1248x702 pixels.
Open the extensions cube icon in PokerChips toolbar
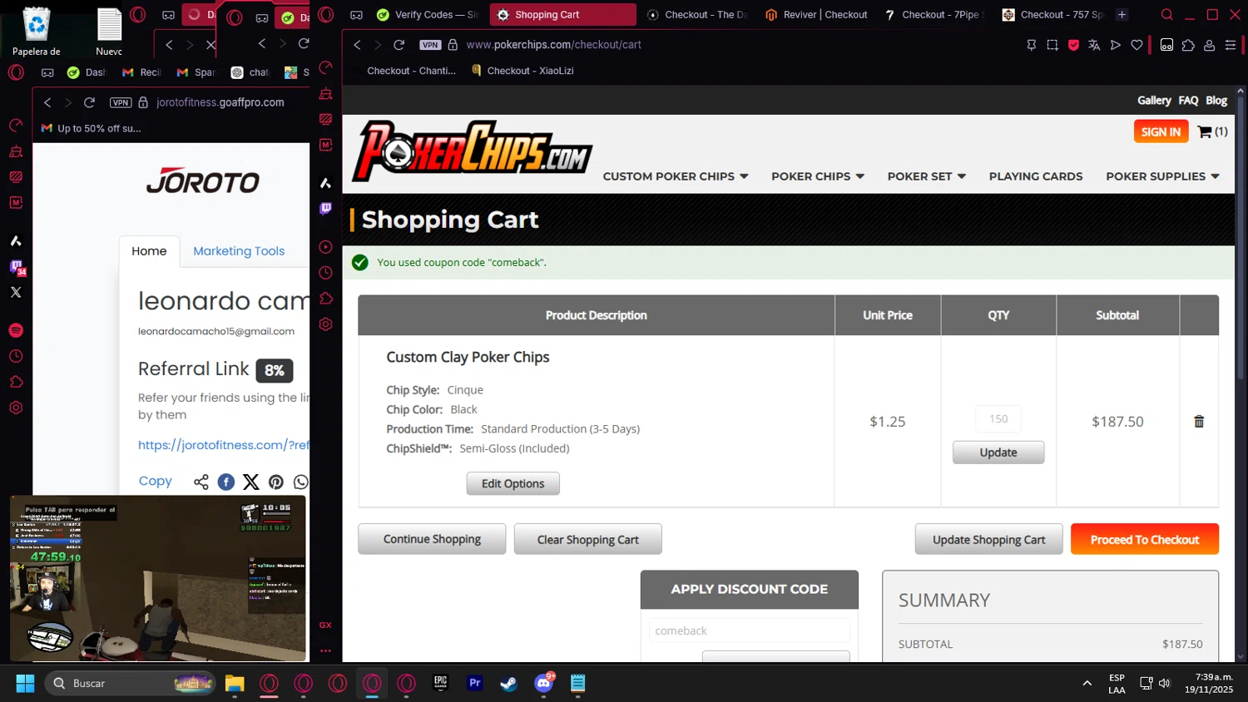point(1188,45)
